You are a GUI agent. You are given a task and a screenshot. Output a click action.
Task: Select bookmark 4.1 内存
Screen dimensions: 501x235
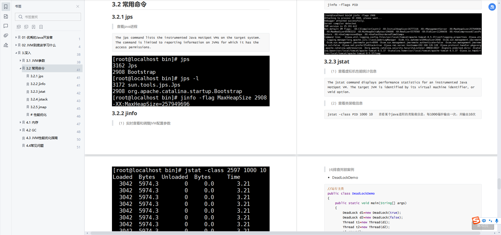tap(32, 123)
